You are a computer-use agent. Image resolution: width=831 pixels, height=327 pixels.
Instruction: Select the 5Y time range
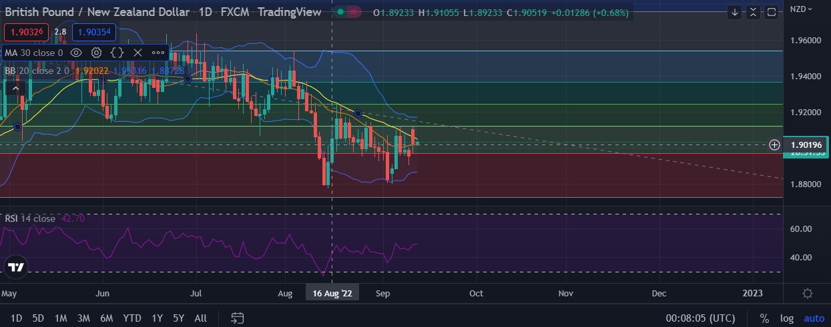[x=178, y=318]
